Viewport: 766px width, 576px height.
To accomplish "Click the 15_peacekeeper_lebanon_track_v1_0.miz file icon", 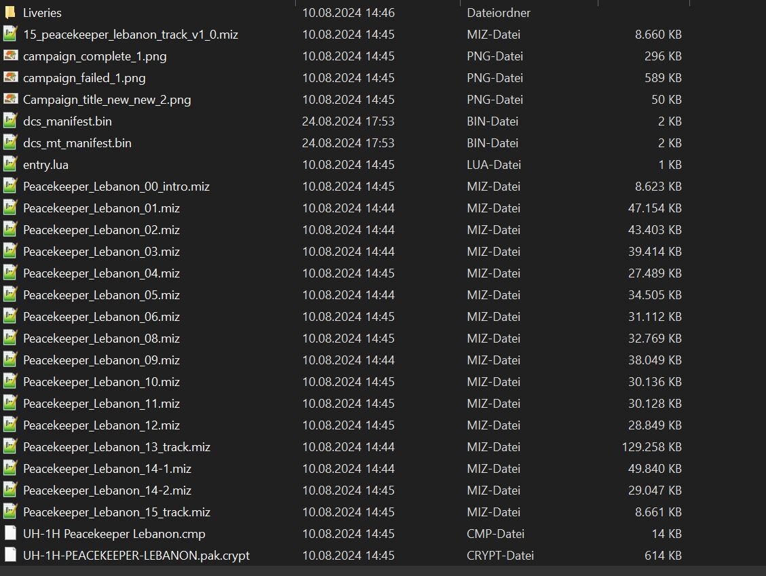I will (x=10, y=34).
